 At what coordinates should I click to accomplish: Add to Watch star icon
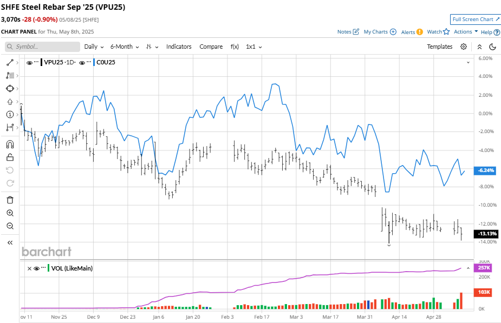[x=446, y=31]
